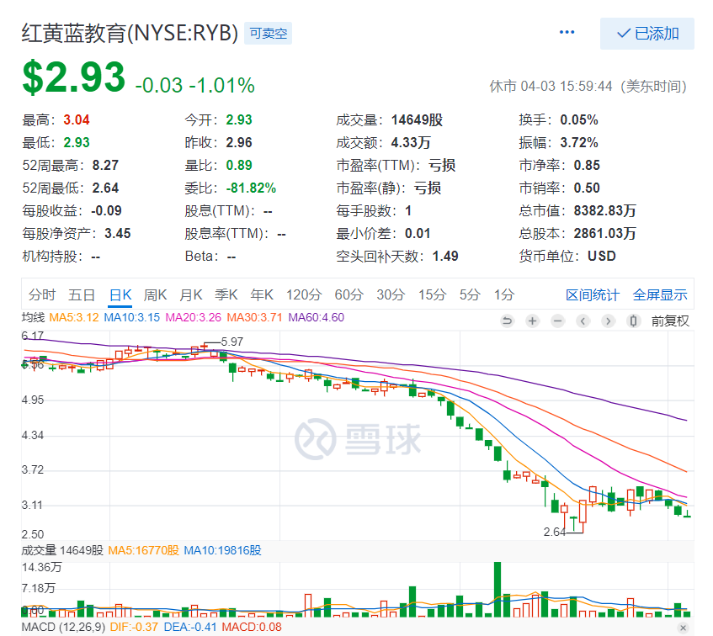Zoom in the chart with plus icon
The height and width of the screenshot is (636, 713).
point(532,321)
